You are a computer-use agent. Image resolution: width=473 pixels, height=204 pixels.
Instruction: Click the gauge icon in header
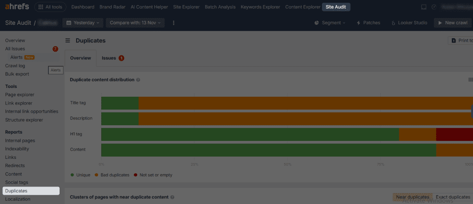coord(434,7)
